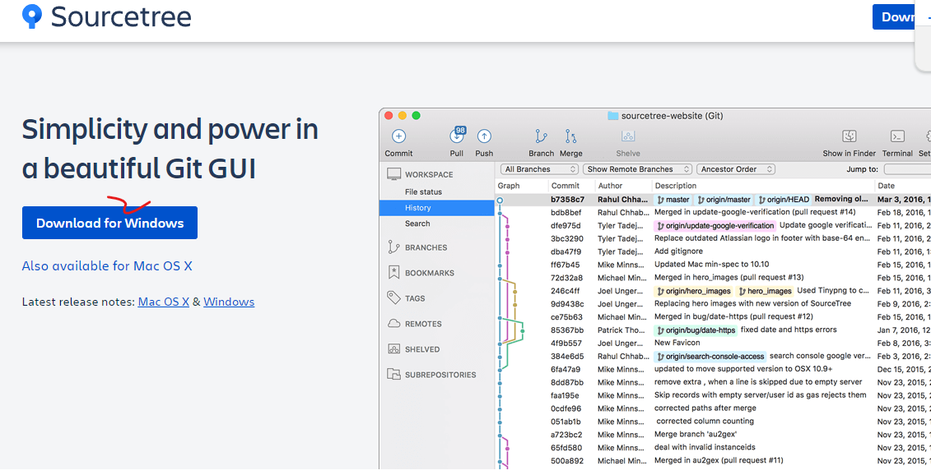Click the origin/update-google-verification label

(x=715, y=226)
